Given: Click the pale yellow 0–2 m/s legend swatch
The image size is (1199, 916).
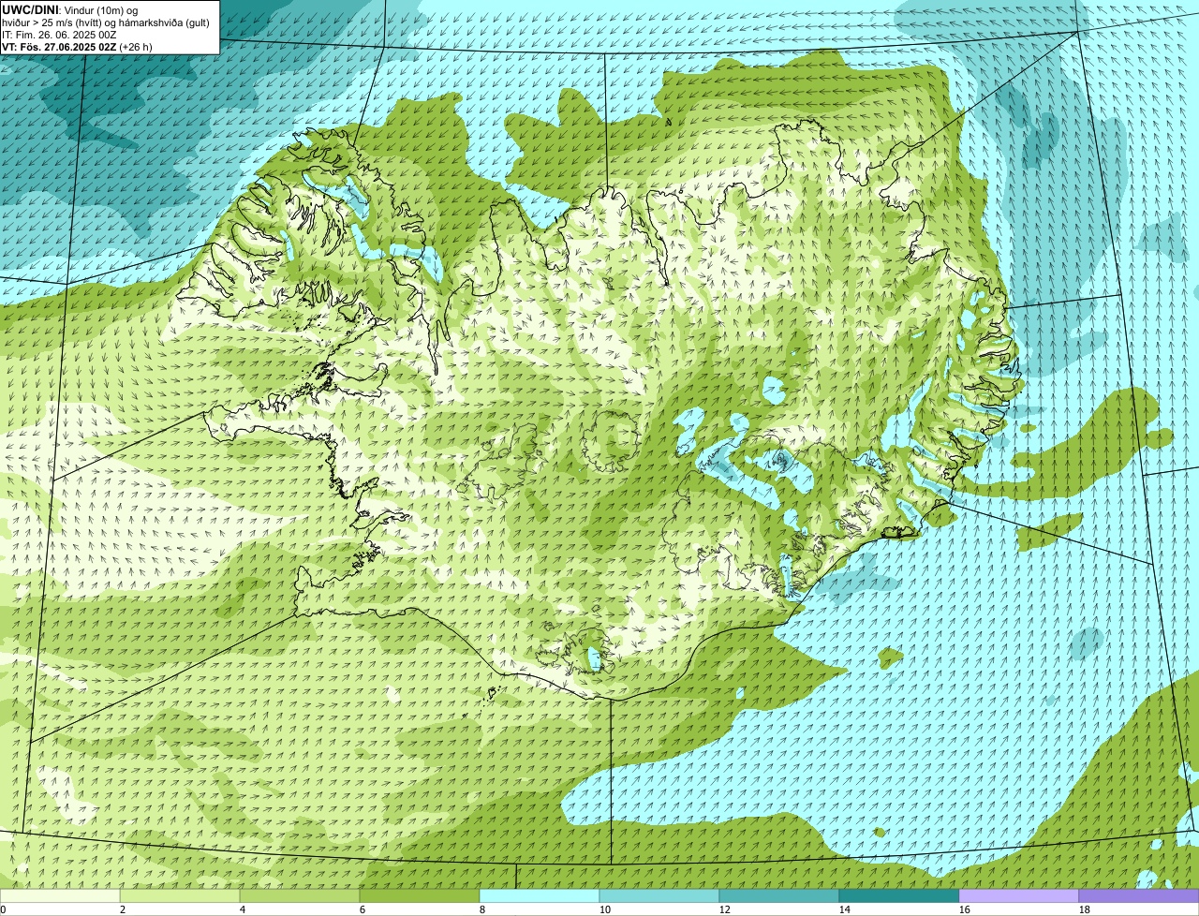Looking at the screenshot, I should (x=60, y=896).
